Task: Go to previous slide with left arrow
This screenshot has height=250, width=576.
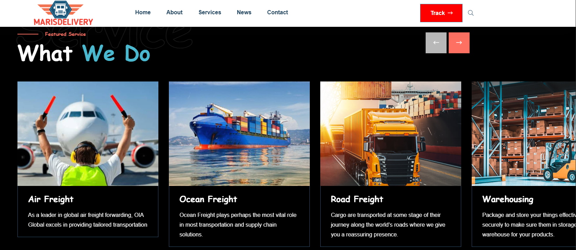Action: 436,43
